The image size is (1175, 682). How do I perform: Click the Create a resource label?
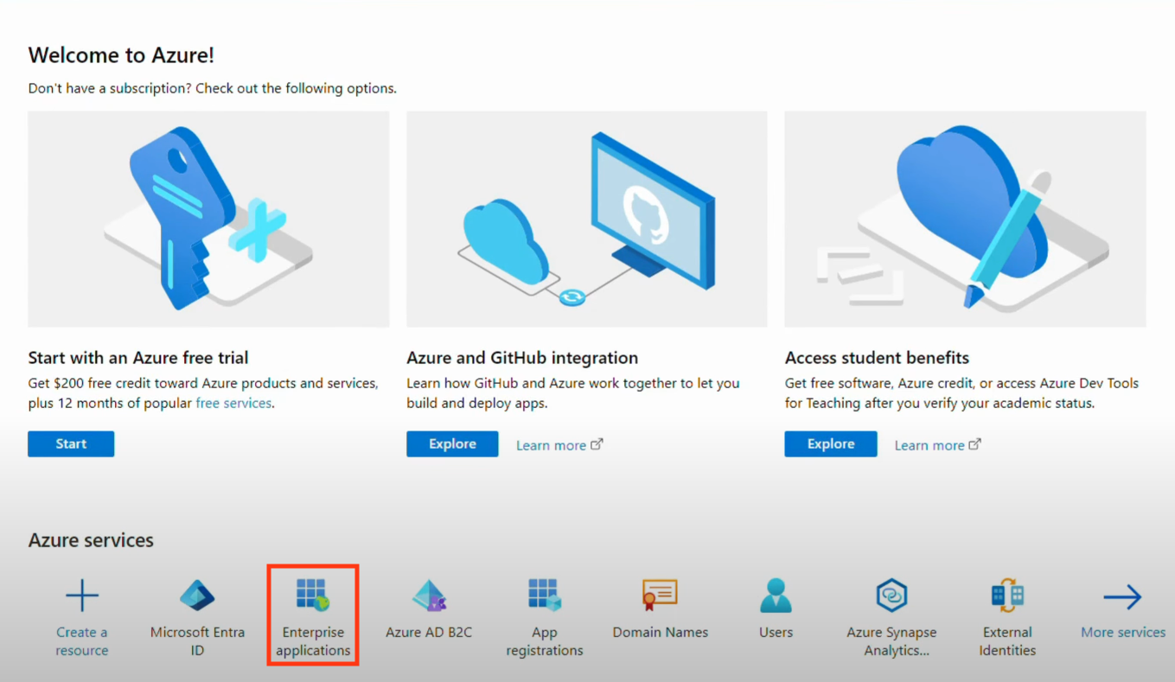pos(82,641)
